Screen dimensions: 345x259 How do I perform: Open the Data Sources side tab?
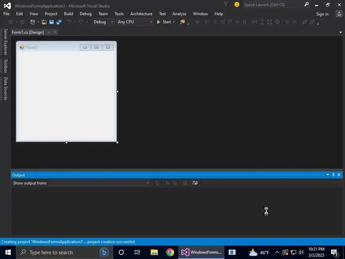click(5, 89)
